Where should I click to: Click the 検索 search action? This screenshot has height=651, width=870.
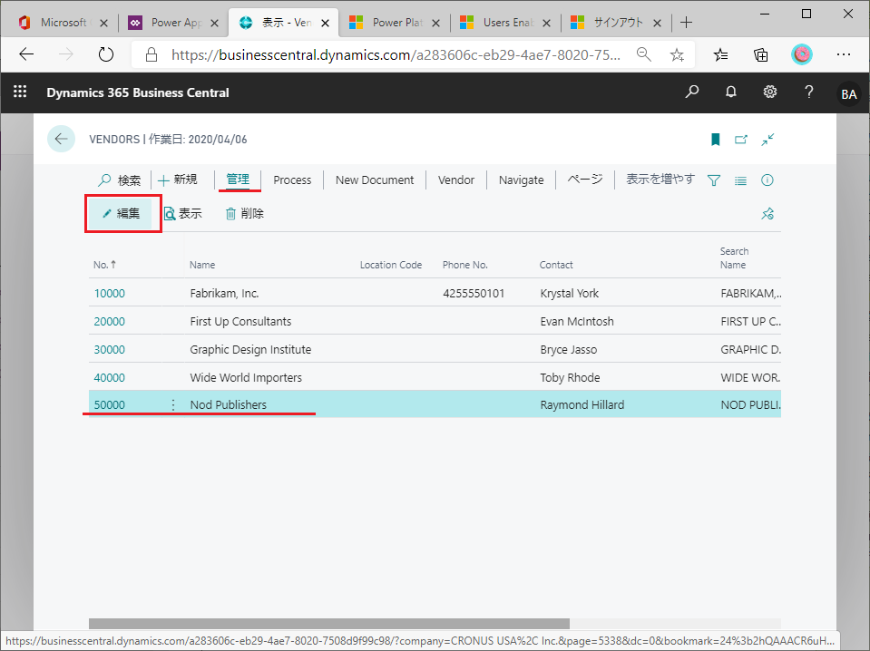point(119,180)
